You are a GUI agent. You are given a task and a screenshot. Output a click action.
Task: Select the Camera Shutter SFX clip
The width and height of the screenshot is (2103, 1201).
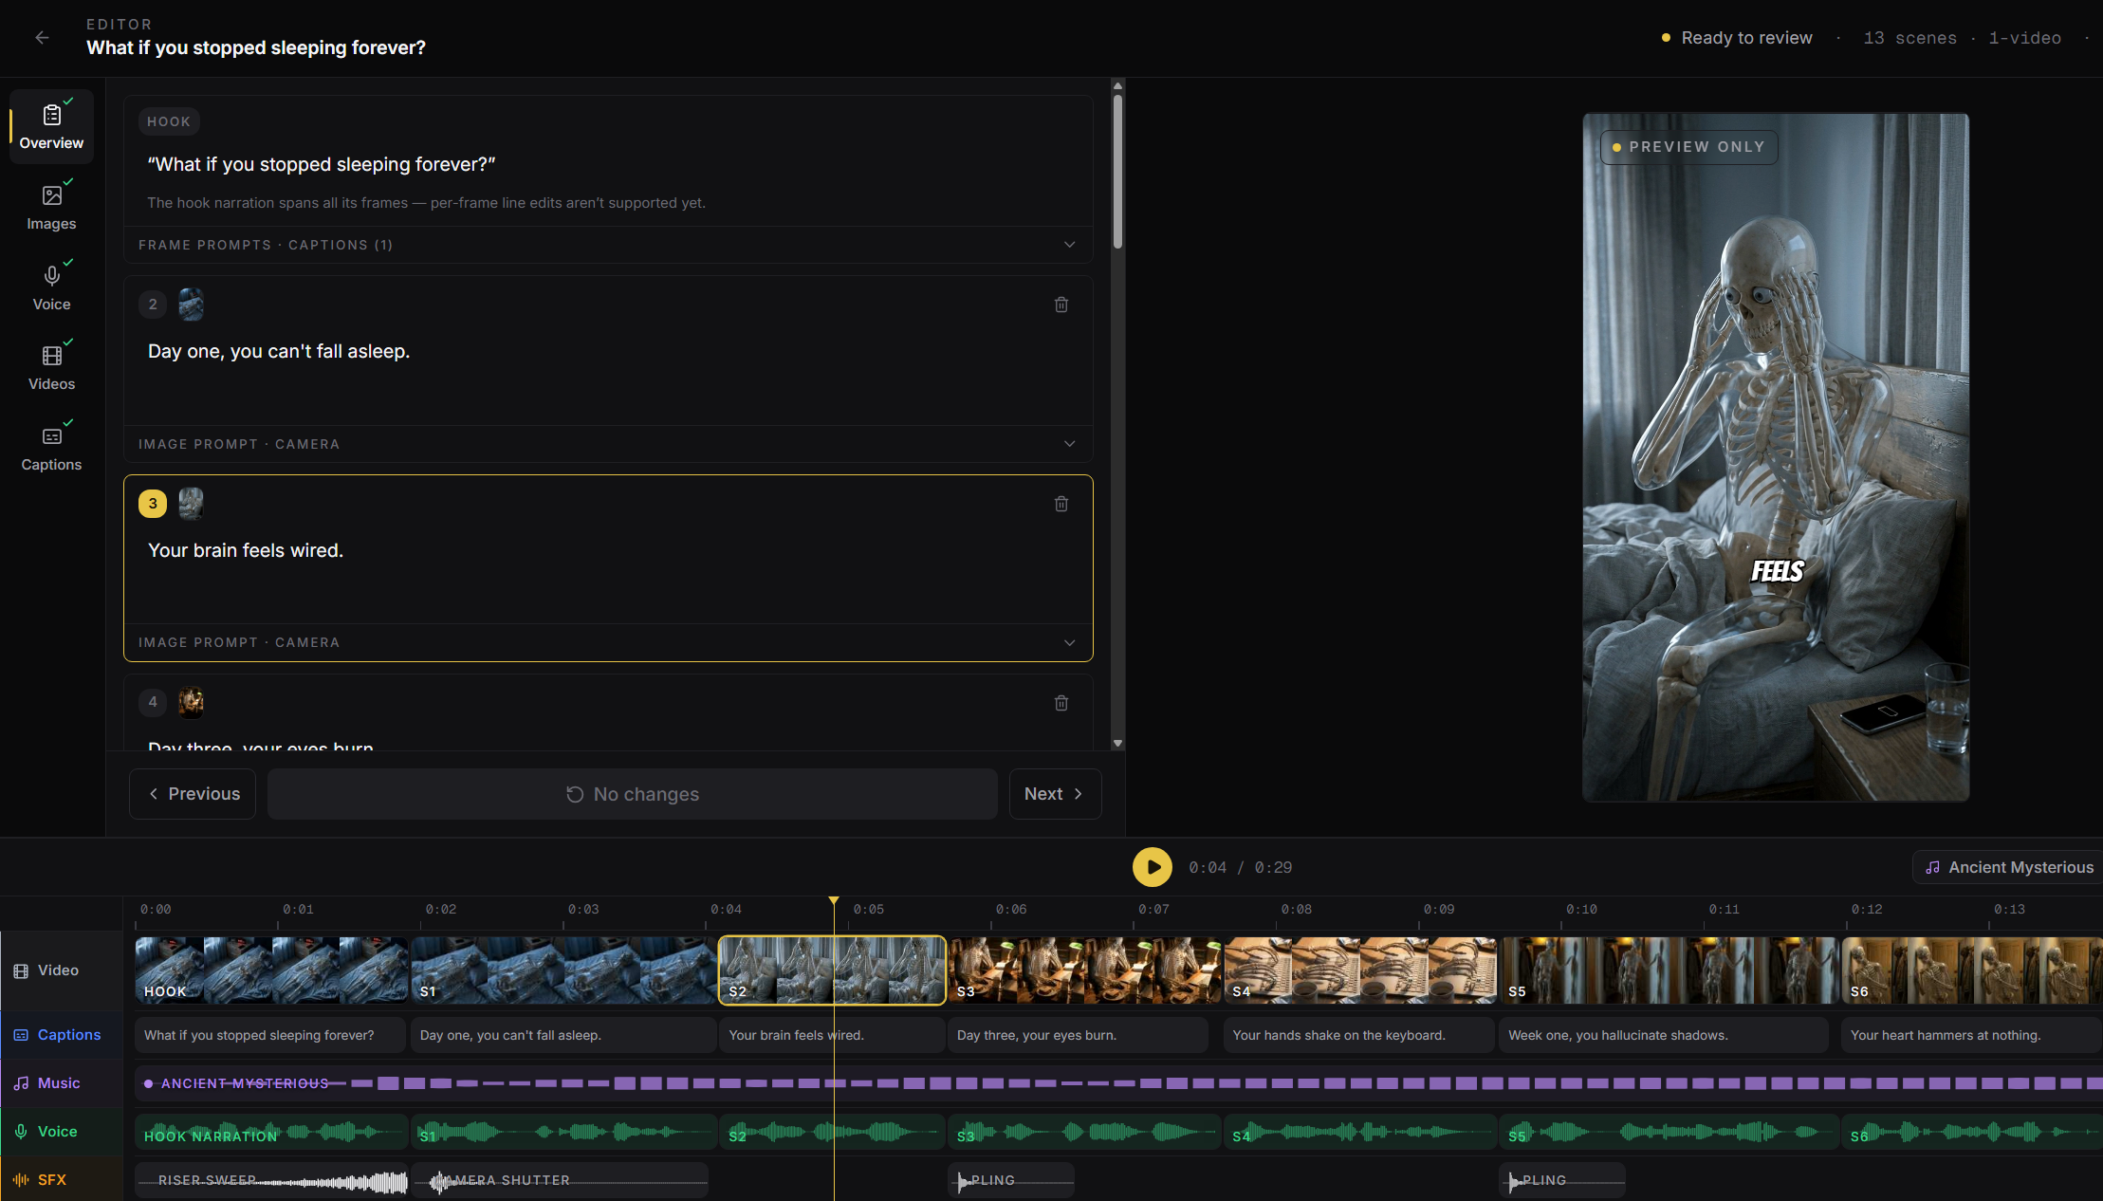(x=560, y=1180)
